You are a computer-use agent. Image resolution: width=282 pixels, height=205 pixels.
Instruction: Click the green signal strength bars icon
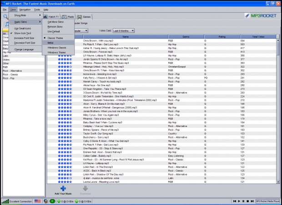5,201
